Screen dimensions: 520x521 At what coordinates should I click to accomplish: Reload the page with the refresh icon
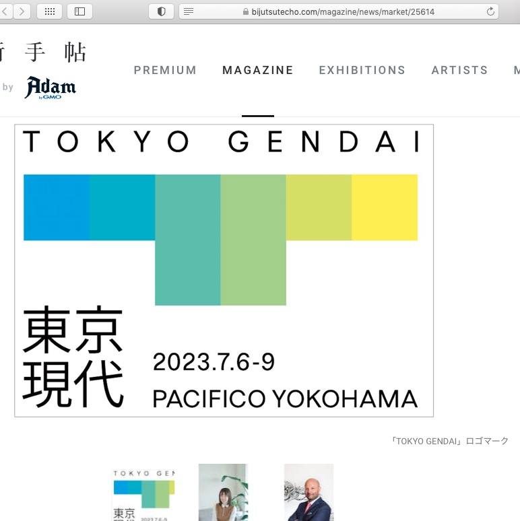point(490,11)
